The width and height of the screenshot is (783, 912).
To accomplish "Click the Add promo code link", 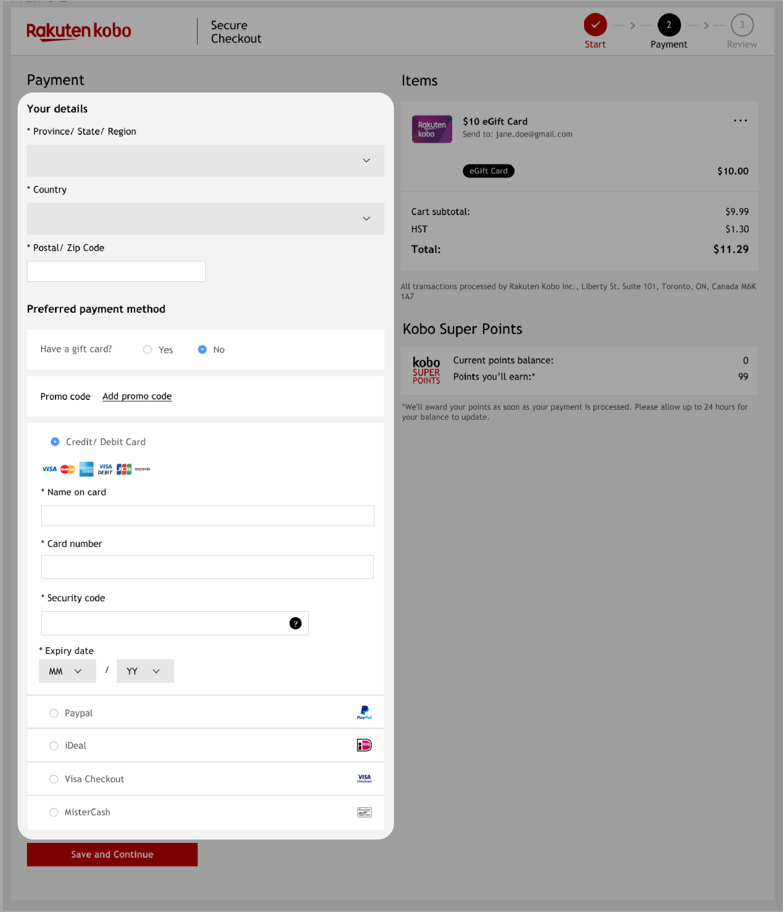I will 137,396.
